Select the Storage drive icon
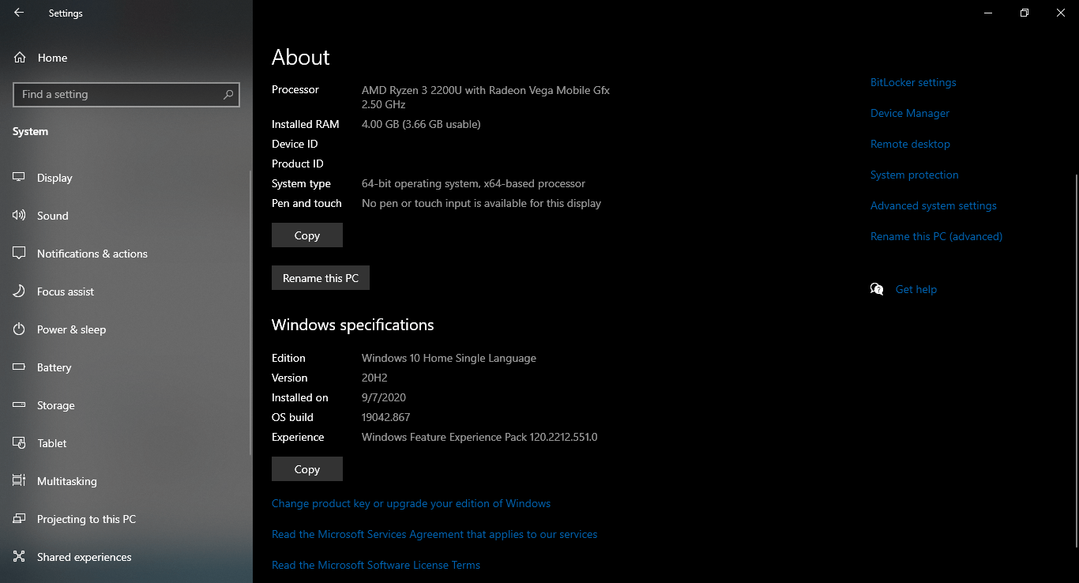1079x583 pixels. (19, 405)
